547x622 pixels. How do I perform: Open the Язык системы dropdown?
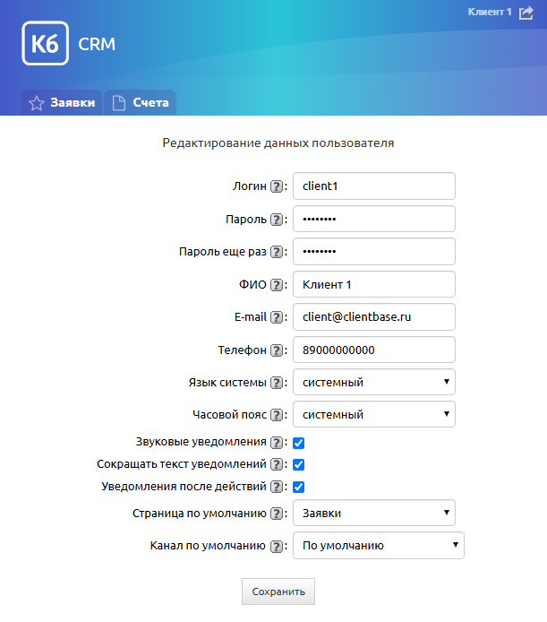click(x=374, y=382)
